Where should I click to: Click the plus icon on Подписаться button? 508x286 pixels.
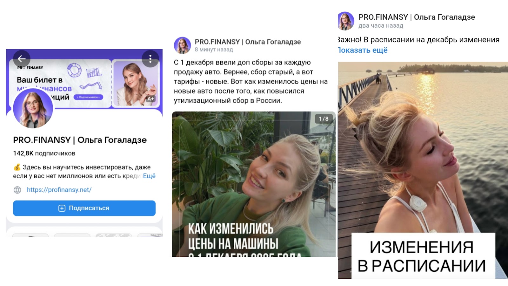62,208
